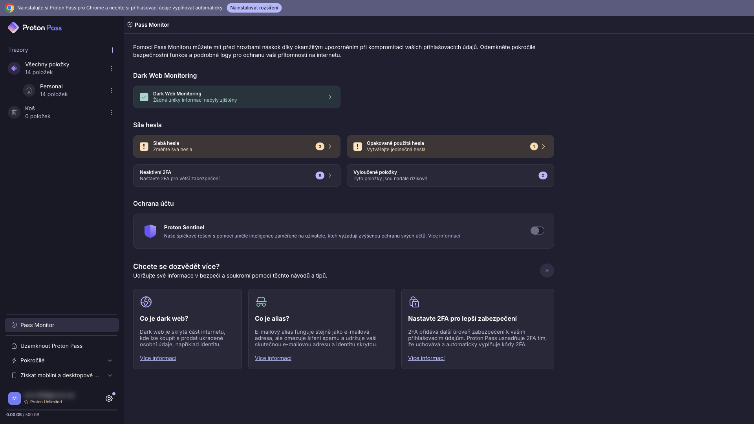The height and width of the screenshot is (424, 754).
Task: Open Více informací under Nastavte 2FA
Action: (x=426, y=358)
